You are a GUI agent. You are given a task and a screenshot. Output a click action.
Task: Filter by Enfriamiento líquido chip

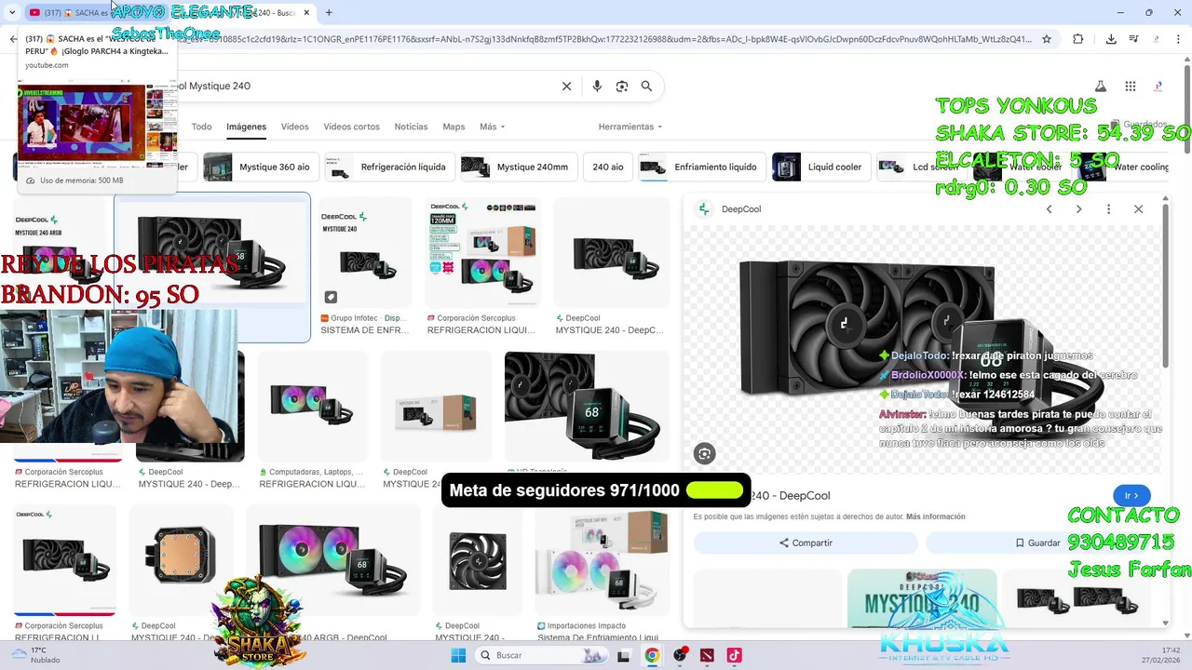click(x=702, y=167)
